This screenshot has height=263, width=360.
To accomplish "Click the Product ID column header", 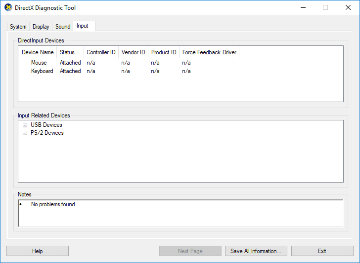I will point(164,52).
